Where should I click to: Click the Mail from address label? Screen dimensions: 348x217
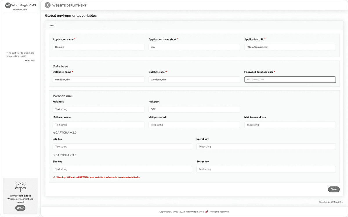pyautogui.click(x=255, y=117)
